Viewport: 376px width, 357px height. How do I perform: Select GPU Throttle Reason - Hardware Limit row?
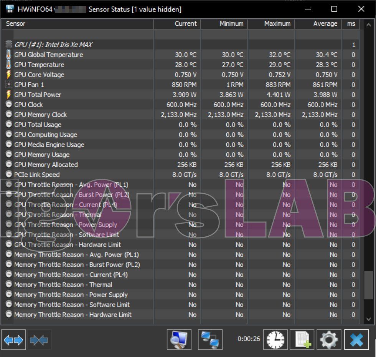coord(180,245)
